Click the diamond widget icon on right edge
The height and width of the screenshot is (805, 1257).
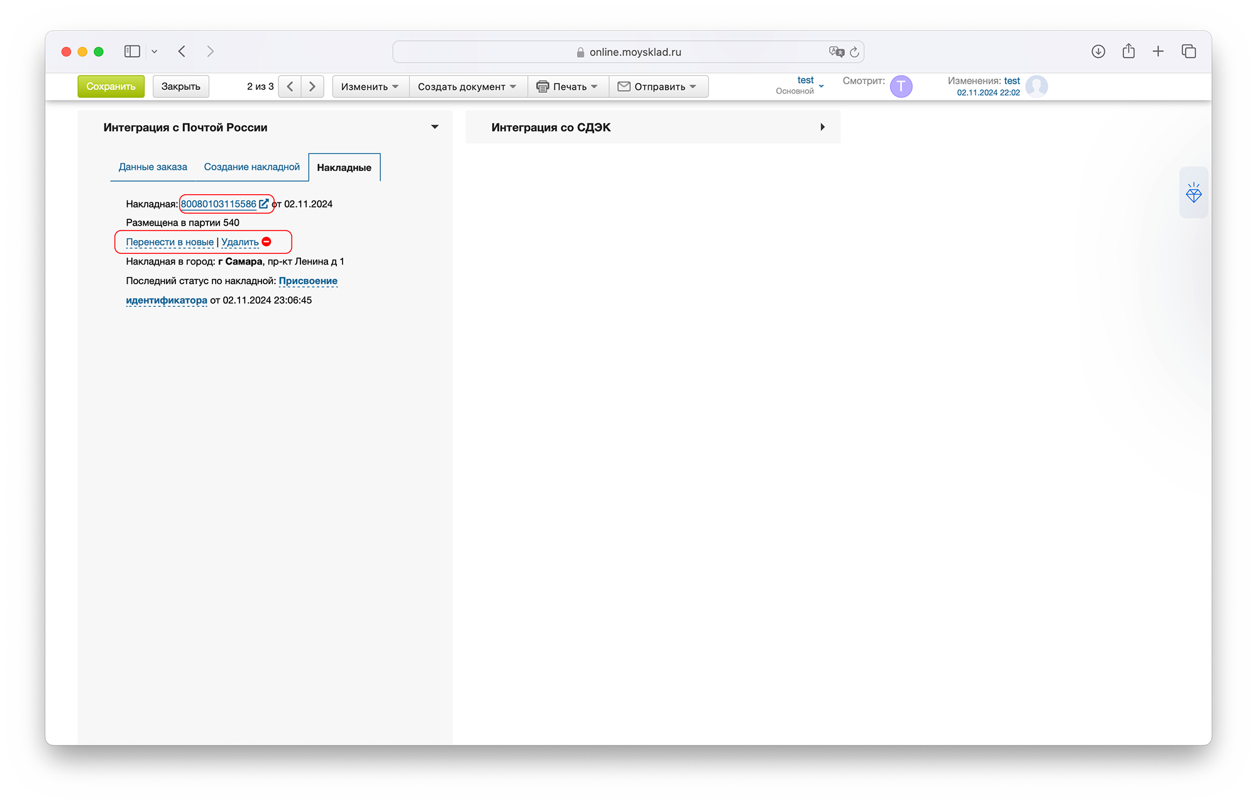tap(1194, 193)
